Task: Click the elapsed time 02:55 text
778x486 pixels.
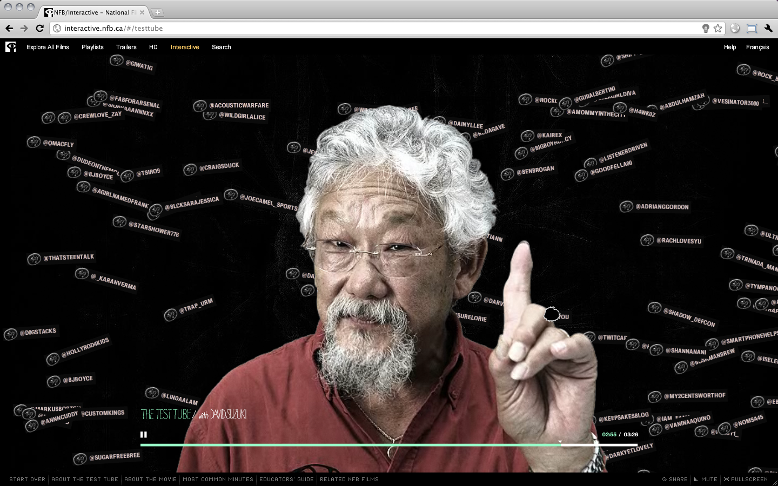Action: coord(609,435)
